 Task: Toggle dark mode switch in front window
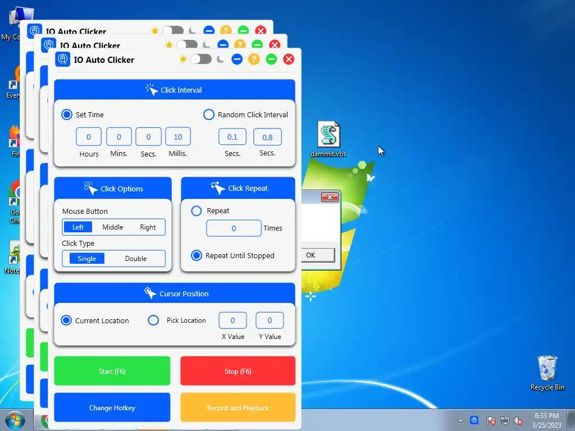pyautogui.click(x=201, y=59)
